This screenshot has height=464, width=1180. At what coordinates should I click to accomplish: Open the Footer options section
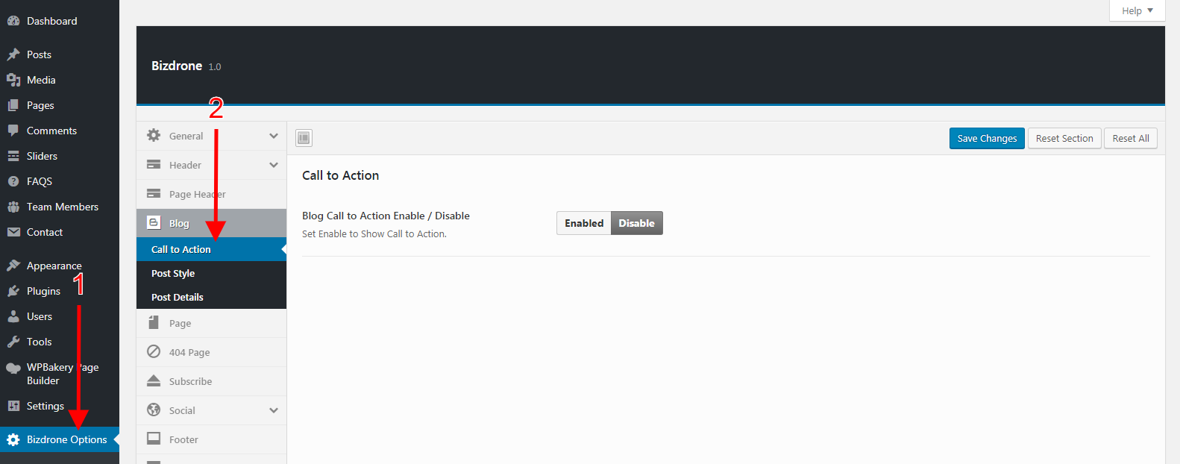(211, 439)
